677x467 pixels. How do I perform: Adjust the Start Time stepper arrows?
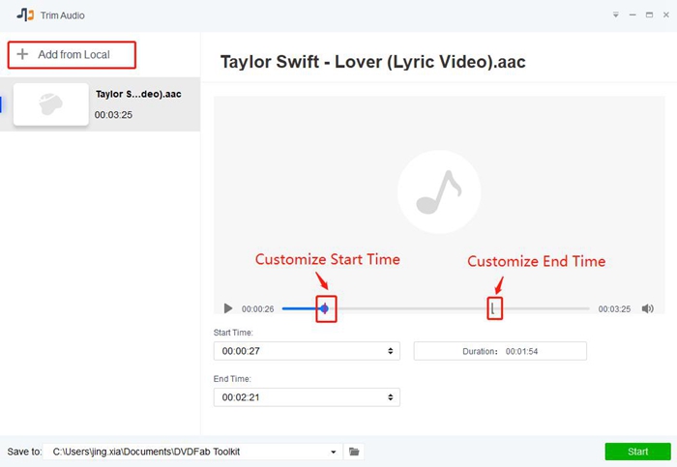point(391,351)
